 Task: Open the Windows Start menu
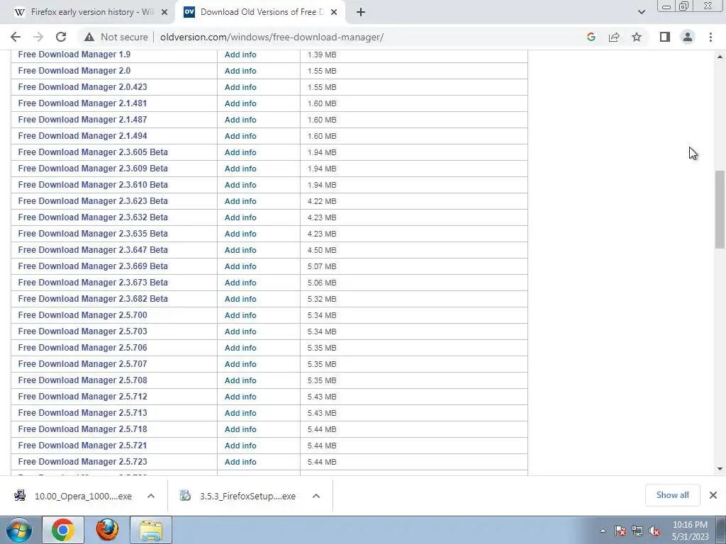(19, 530)
